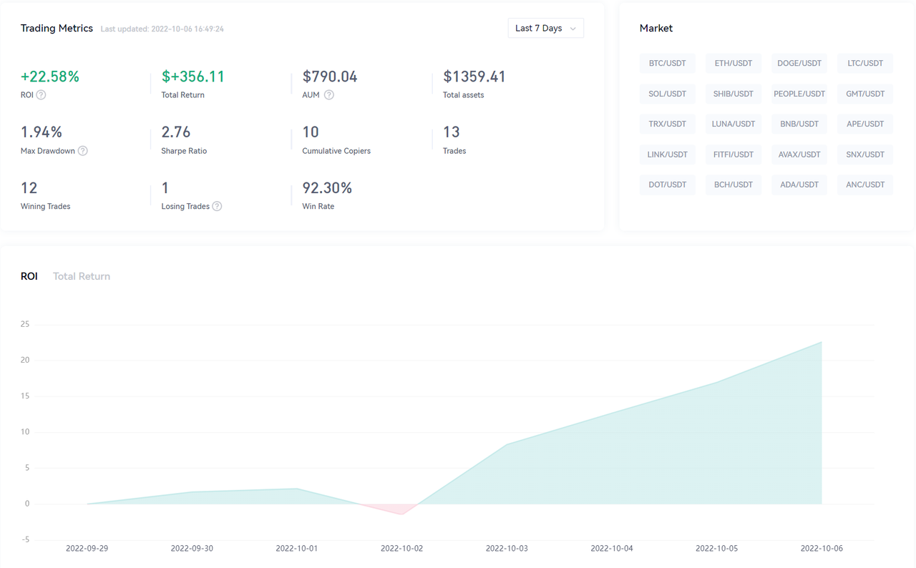This screenshot has height=568, width=916.
Task: Select the AVAX/USDT market tag
Action: [x=799, y=155]
